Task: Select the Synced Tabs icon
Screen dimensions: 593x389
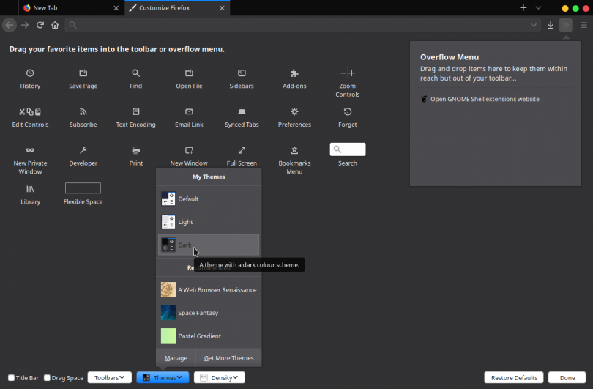Action: 242,111
